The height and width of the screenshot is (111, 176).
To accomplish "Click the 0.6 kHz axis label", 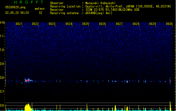I will click(x=2, y=105).
